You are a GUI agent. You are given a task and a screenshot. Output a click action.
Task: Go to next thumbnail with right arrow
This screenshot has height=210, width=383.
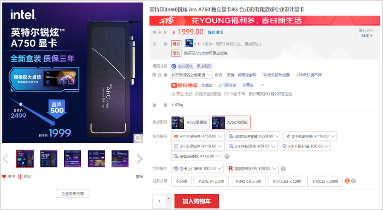pyautogui.click(x=140, y=159)
